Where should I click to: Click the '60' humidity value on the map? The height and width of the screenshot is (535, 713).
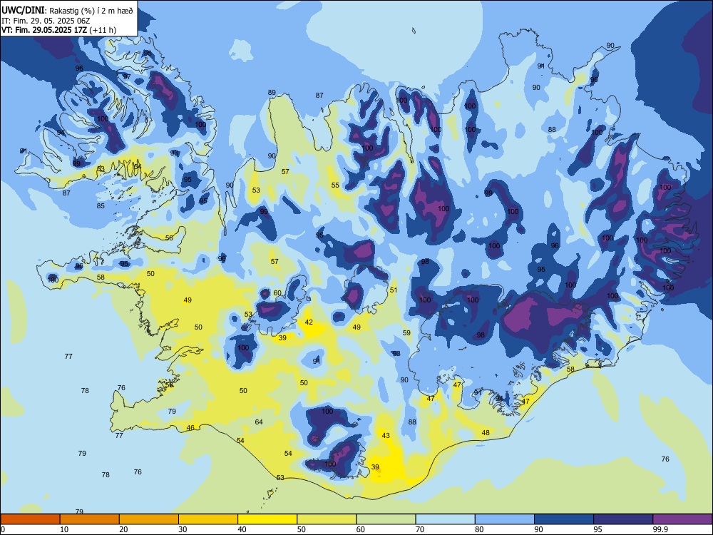point(277,293)
